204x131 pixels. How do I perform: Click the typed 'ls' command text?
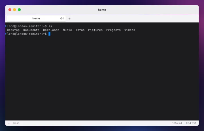click(x=50, y=26)
